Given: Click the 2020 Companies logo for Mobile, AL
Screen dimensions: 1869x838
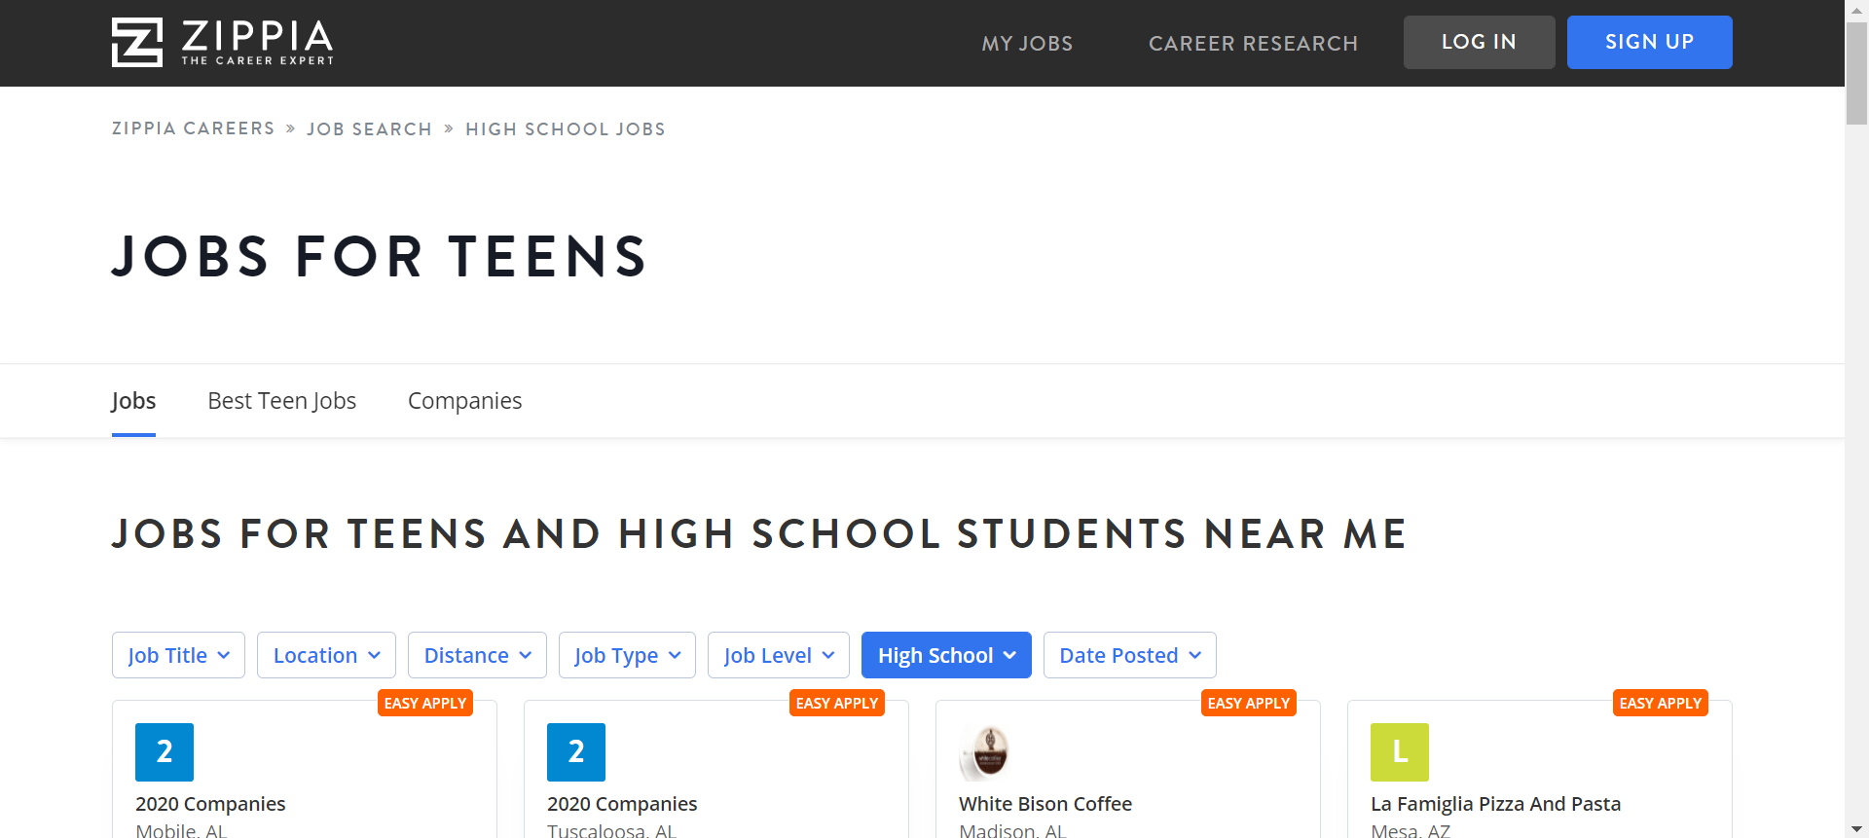Looking at the screenshot, I should [x=165, y=752].
